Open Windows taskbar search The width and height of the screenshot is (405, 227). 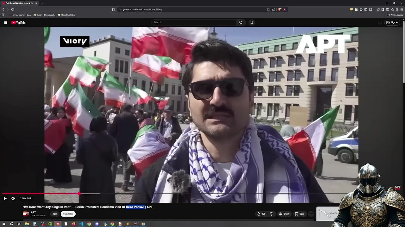point(11,224)
